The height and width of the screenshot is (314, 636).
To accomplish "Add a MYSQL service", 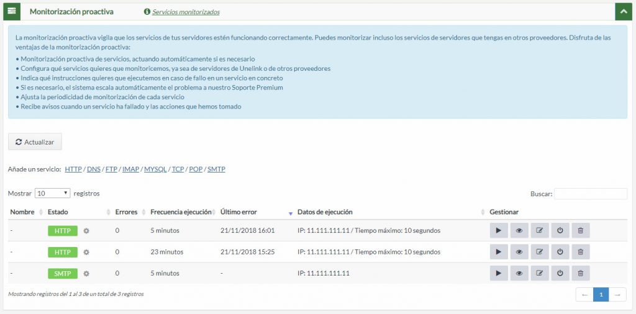I will [155, 169].
